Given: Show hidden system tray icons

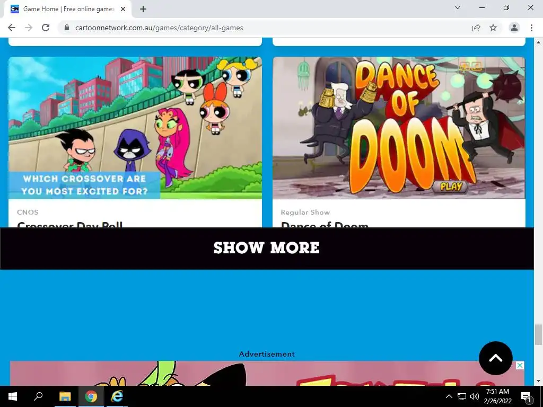Looking at the screenshot, I should pos(449,396).
